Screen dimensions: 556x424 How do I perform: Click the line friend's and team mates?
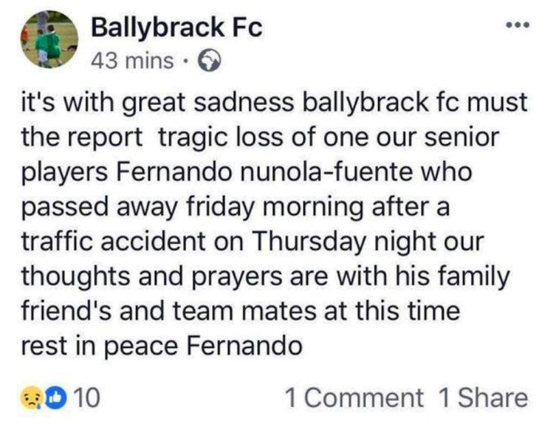pyautogui.click(x=169, y=311)
